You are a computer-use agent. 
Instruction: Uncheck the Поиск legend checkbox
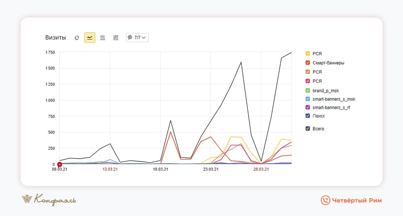click(308, 116)
